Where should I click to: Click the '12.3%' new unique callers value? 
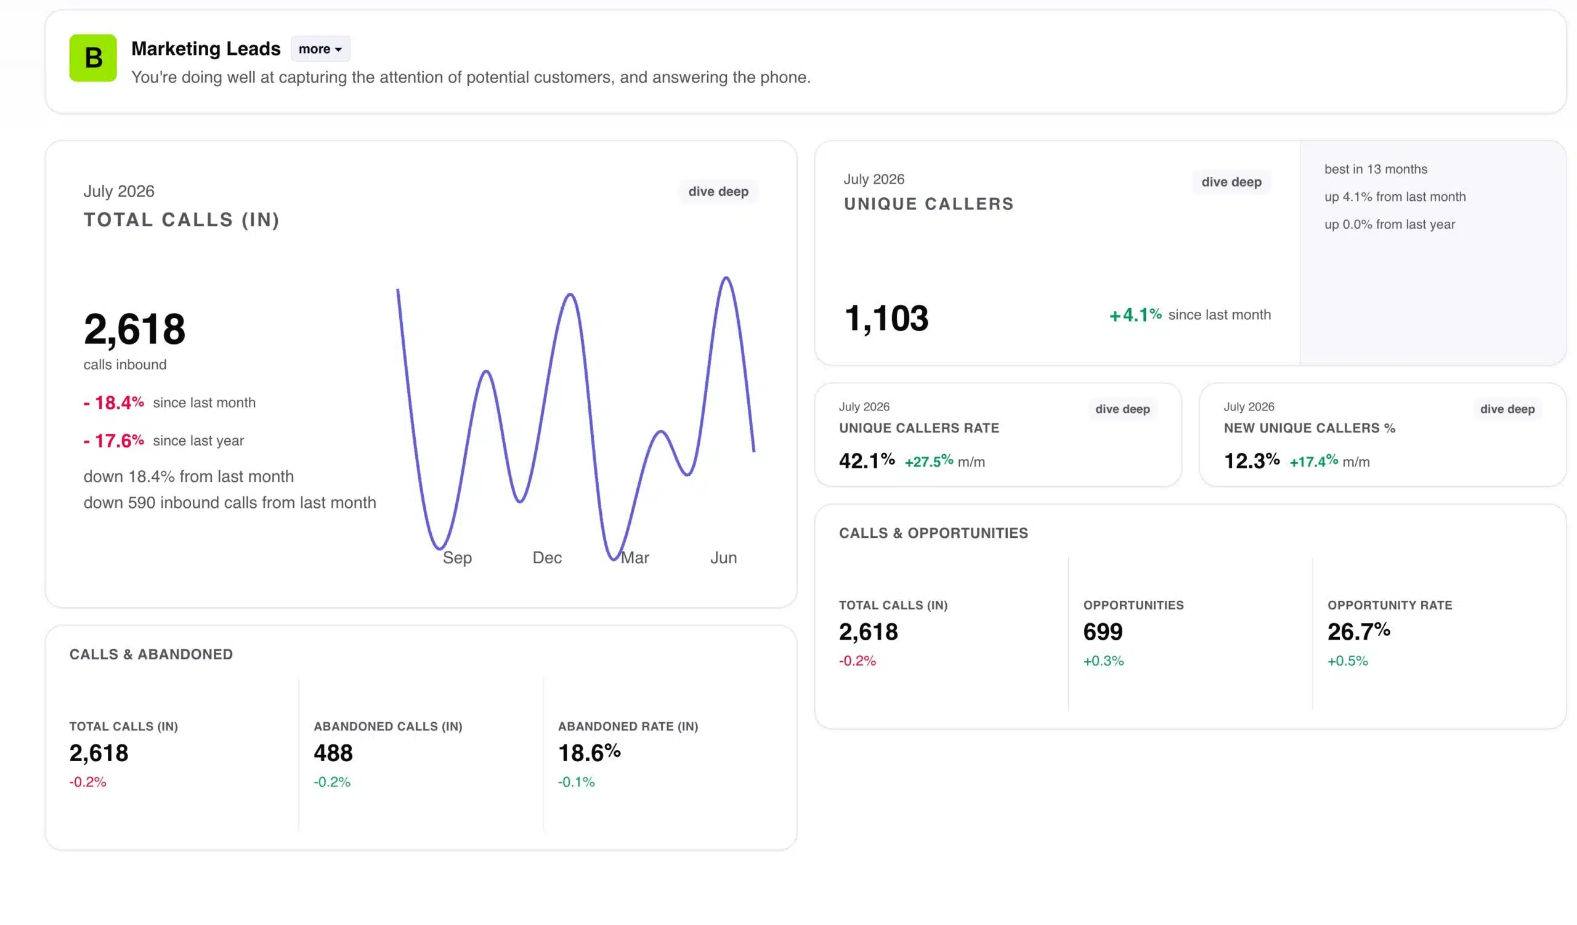click(1252, 461)
